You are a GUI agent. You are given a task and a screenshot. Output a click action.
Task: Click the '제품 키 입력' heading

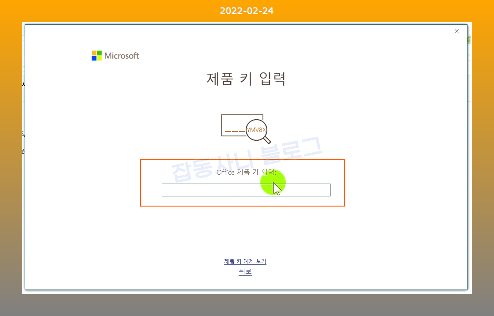(x=246, y=79)
